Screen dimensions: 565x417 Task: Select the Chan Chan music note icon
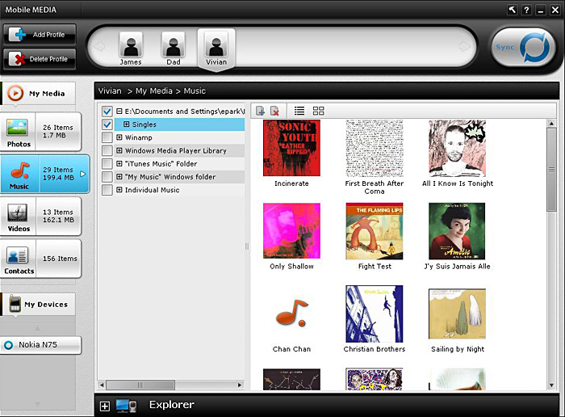tap(291, 314)
